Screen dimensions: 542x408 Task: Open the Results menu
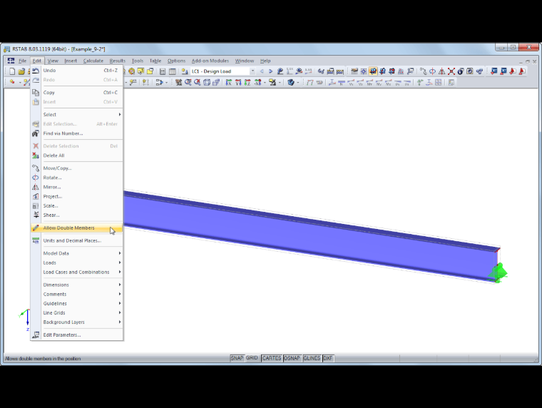(x=118, y=61)
